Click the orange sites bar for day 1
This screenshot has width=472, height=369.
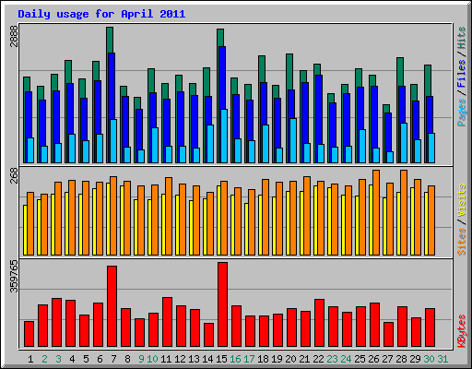coord(30,223)
